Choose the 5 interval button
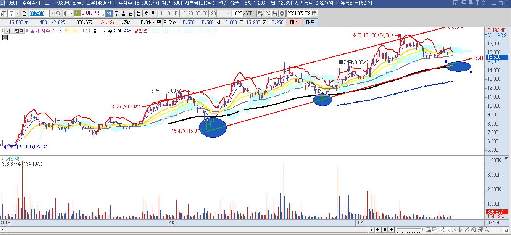 click(x=176, y=13)
